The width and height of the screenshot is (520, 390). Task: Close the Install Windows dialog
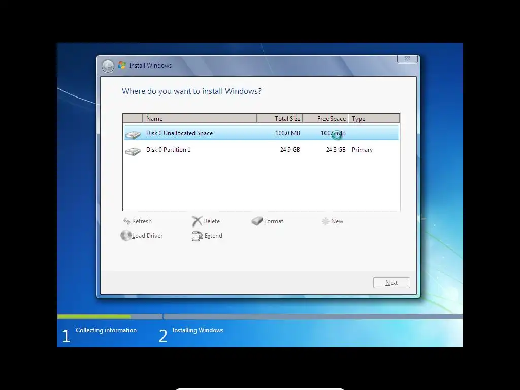pyautogui.click(x=408, y=59)
